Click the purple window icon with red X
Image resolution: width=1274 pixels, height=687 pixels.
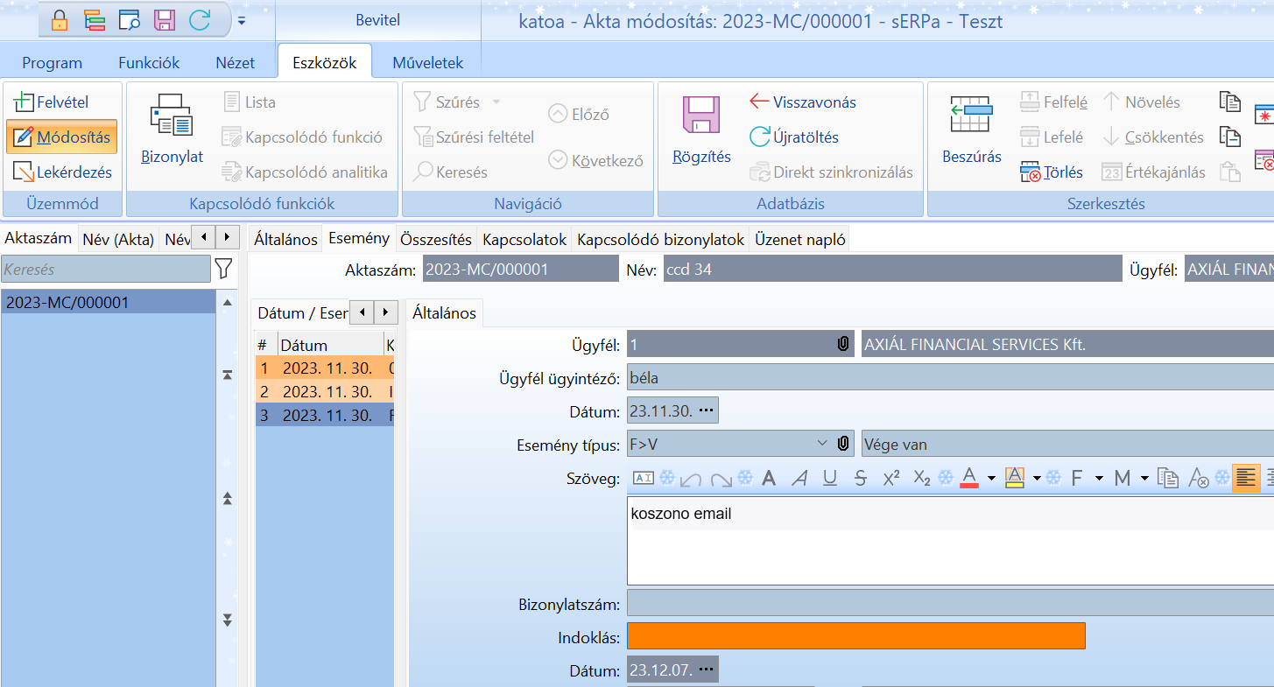(1264, 160)
